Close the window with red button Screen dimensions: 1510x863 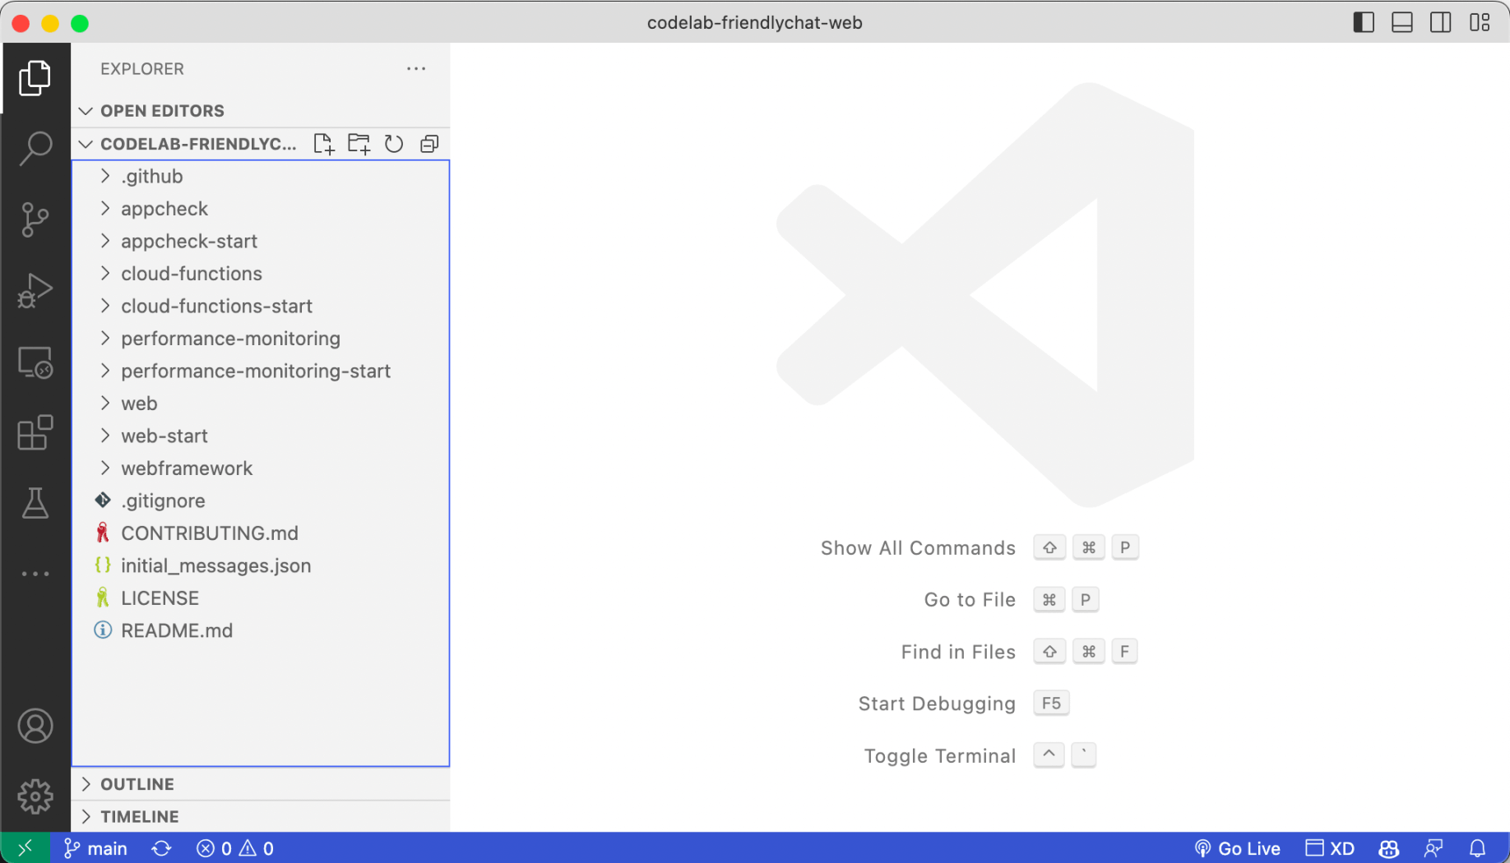[x=21, y=23]
